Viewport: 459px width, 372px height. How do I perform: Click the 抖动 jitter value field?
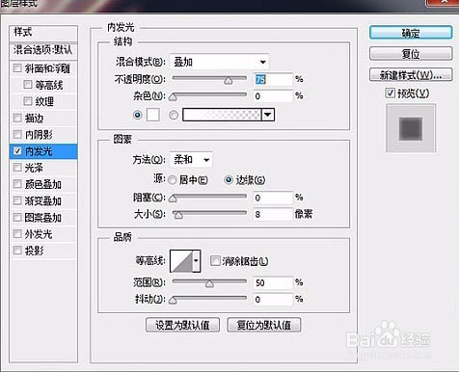point(273,300)
